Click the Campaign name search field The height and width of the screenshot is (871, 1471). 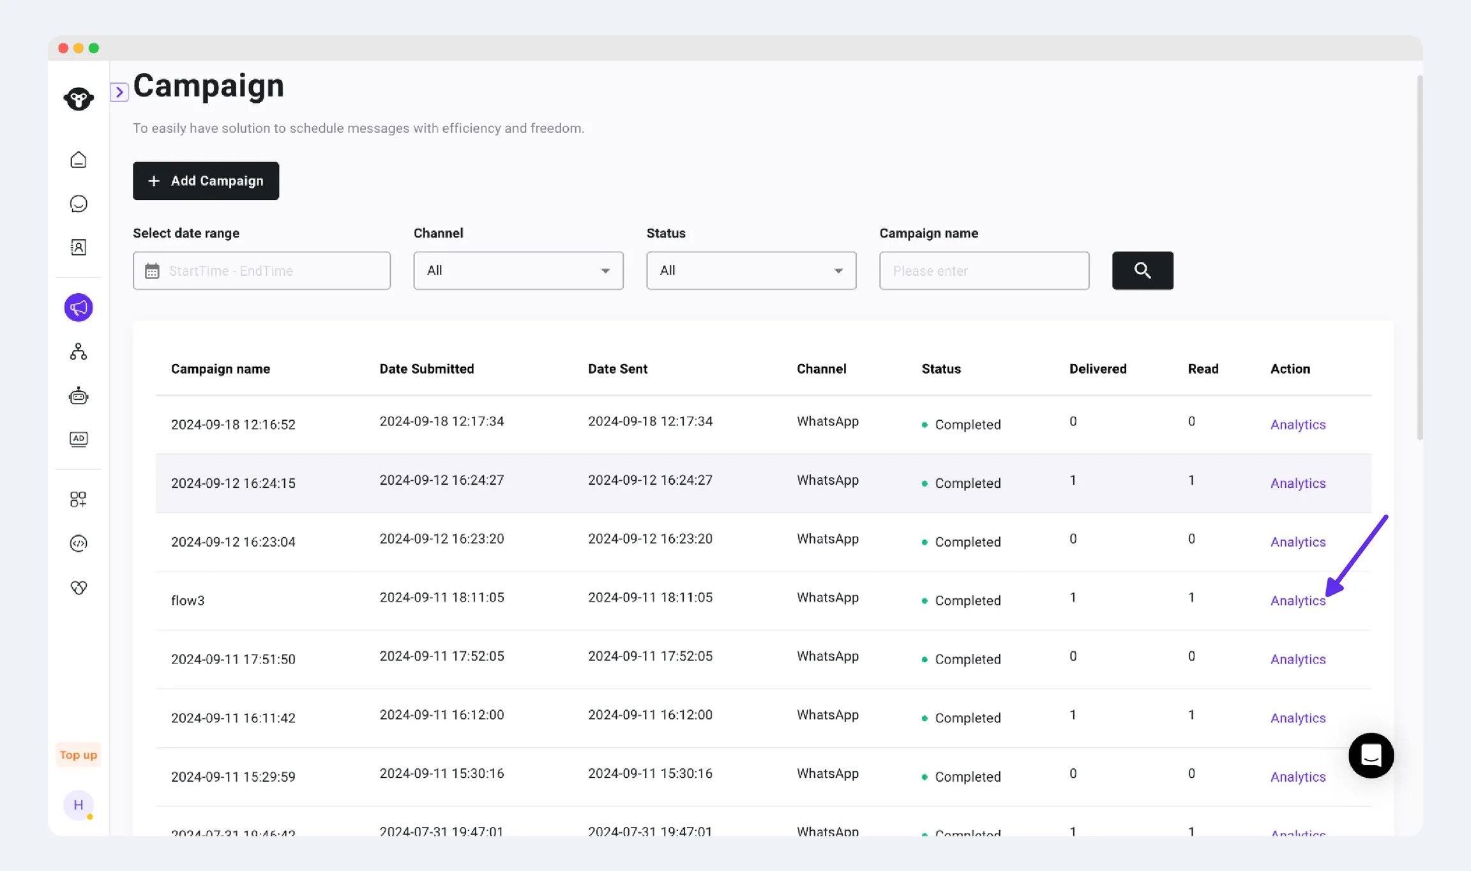tap(984, 271)
